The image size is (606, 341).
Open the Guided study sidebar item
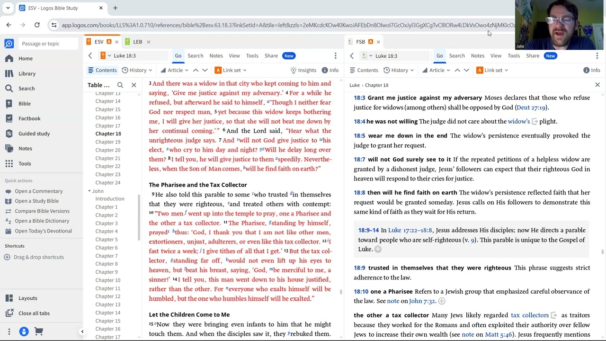coord(34,134)
